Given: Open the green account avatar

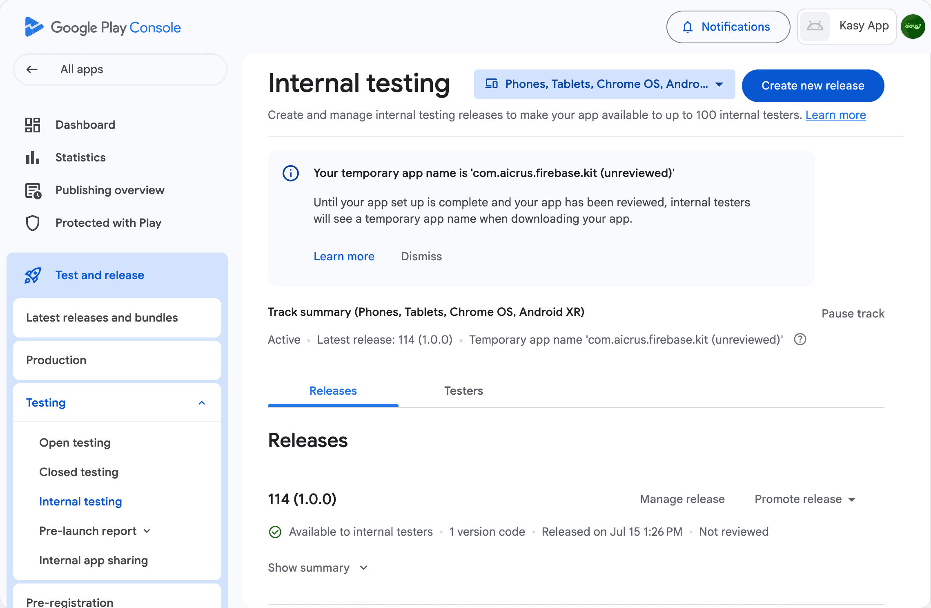Looking at the screenshot, I should [x=913, y=27].
